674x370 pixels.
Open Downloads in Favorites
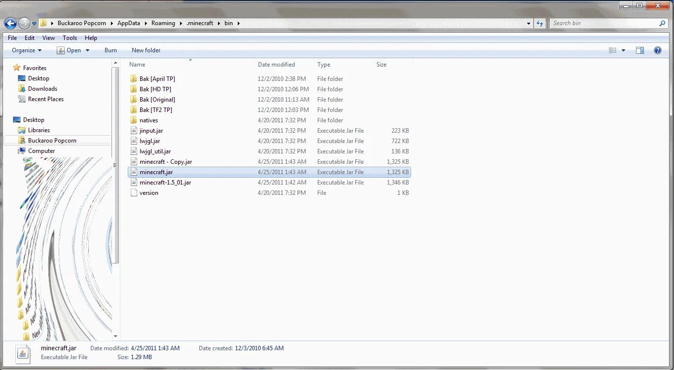(42, 89)
